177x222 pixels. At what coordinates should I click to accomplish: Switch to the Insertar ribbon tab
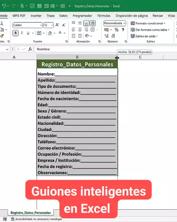point(36,15)
